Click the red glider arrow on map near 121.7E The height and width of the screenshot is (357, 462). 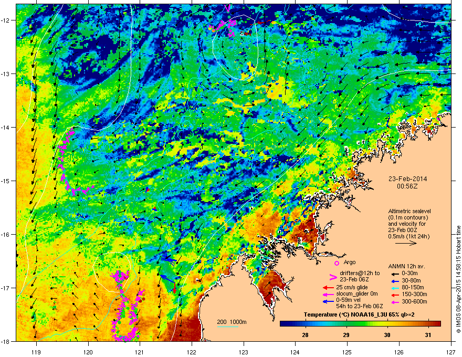tap(174, 288)
